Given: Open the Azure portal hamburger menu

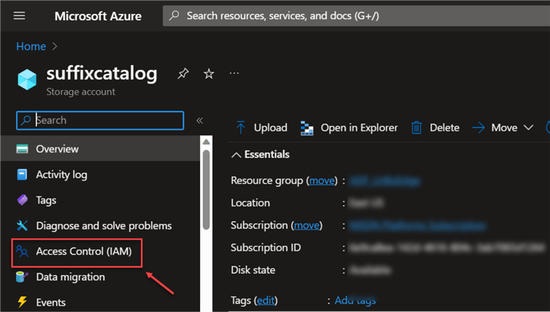Looking at the screenshot, I should point(19,15).
